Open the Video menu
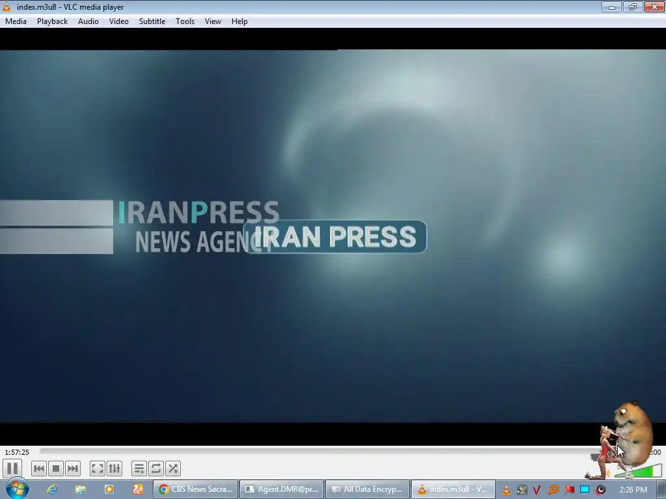 (119, 21)
